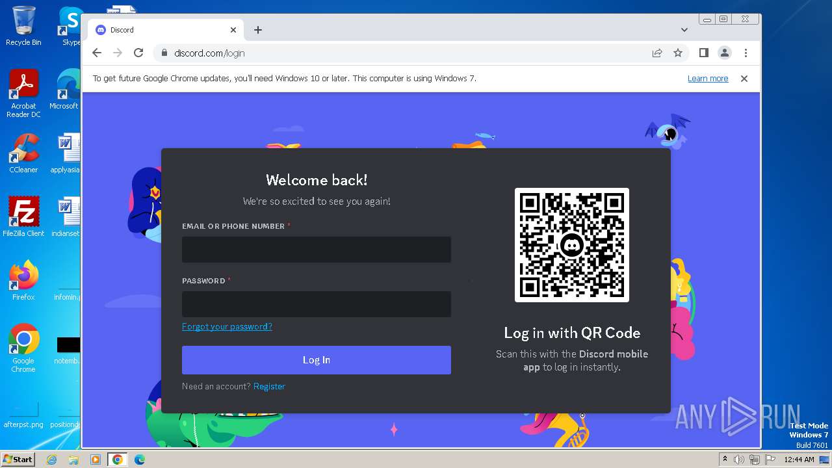Click the Discord QR code
Viewport: 832px width, 468px height.
572,245
